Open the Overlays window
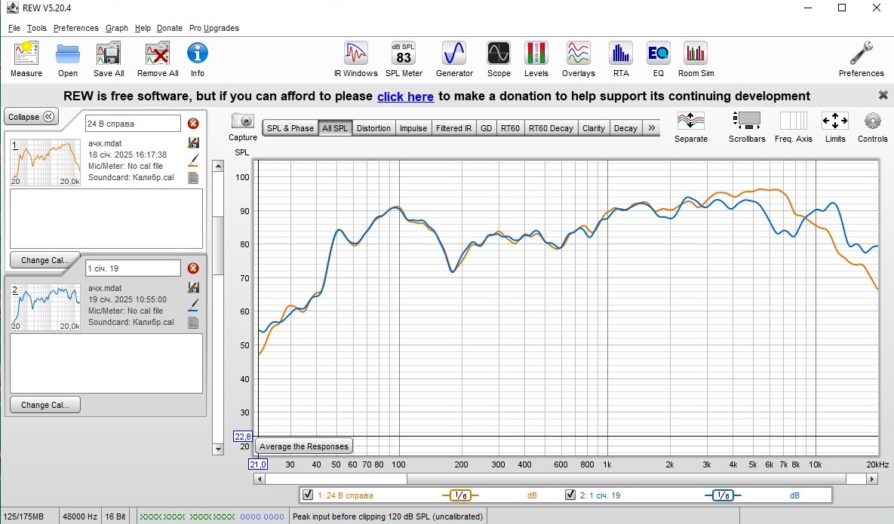The width and height of the screenshot is (894, 524). point(578,60)
